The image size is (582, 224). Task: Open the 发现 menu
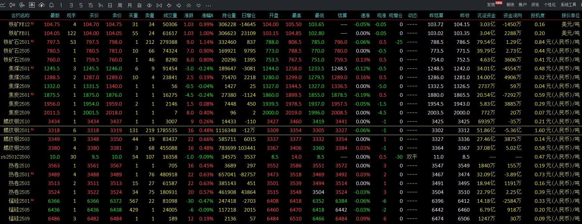(x=491, y=5)
